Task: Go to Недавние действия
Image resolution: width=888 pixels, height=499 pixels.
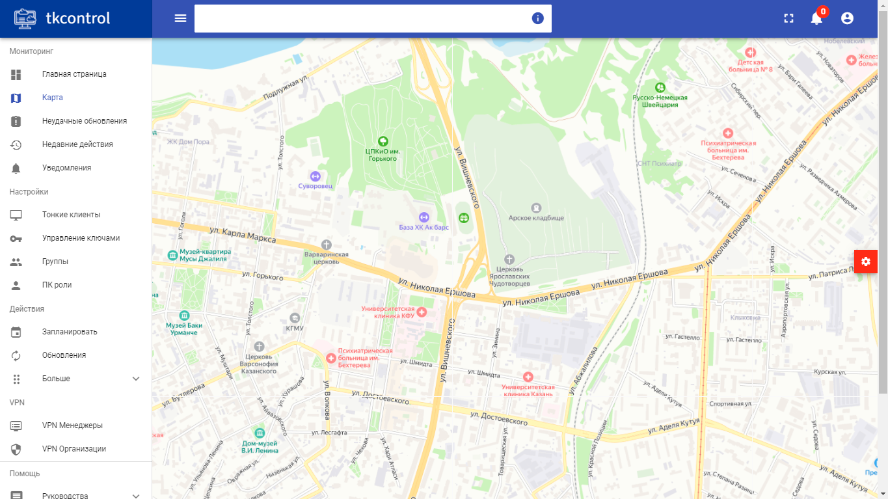Action: click(x=76, y=144)
